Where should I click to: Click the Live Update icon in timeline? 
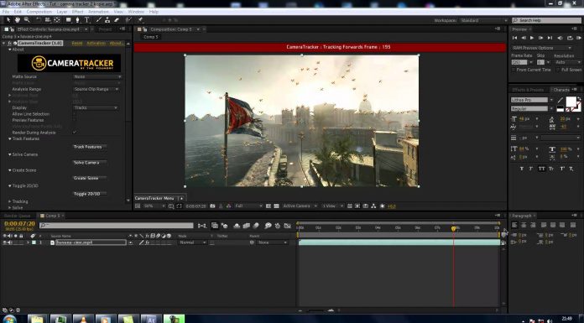215,226
